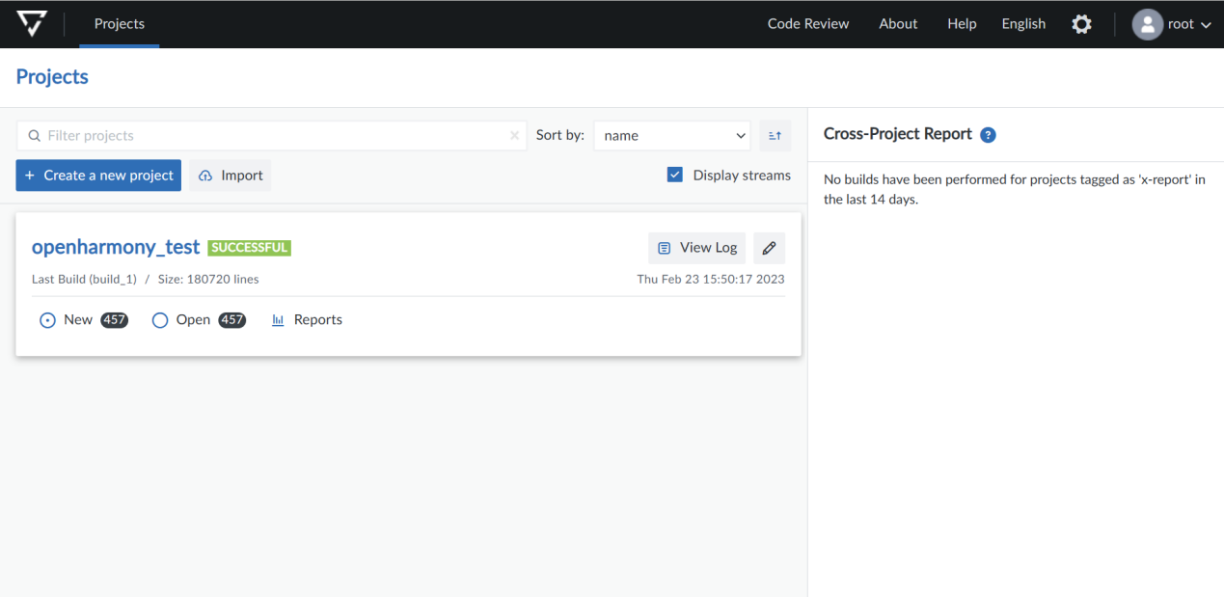The image size is (1224, 597).
Task: Click Create a new project button
Action: click(98, 176)
